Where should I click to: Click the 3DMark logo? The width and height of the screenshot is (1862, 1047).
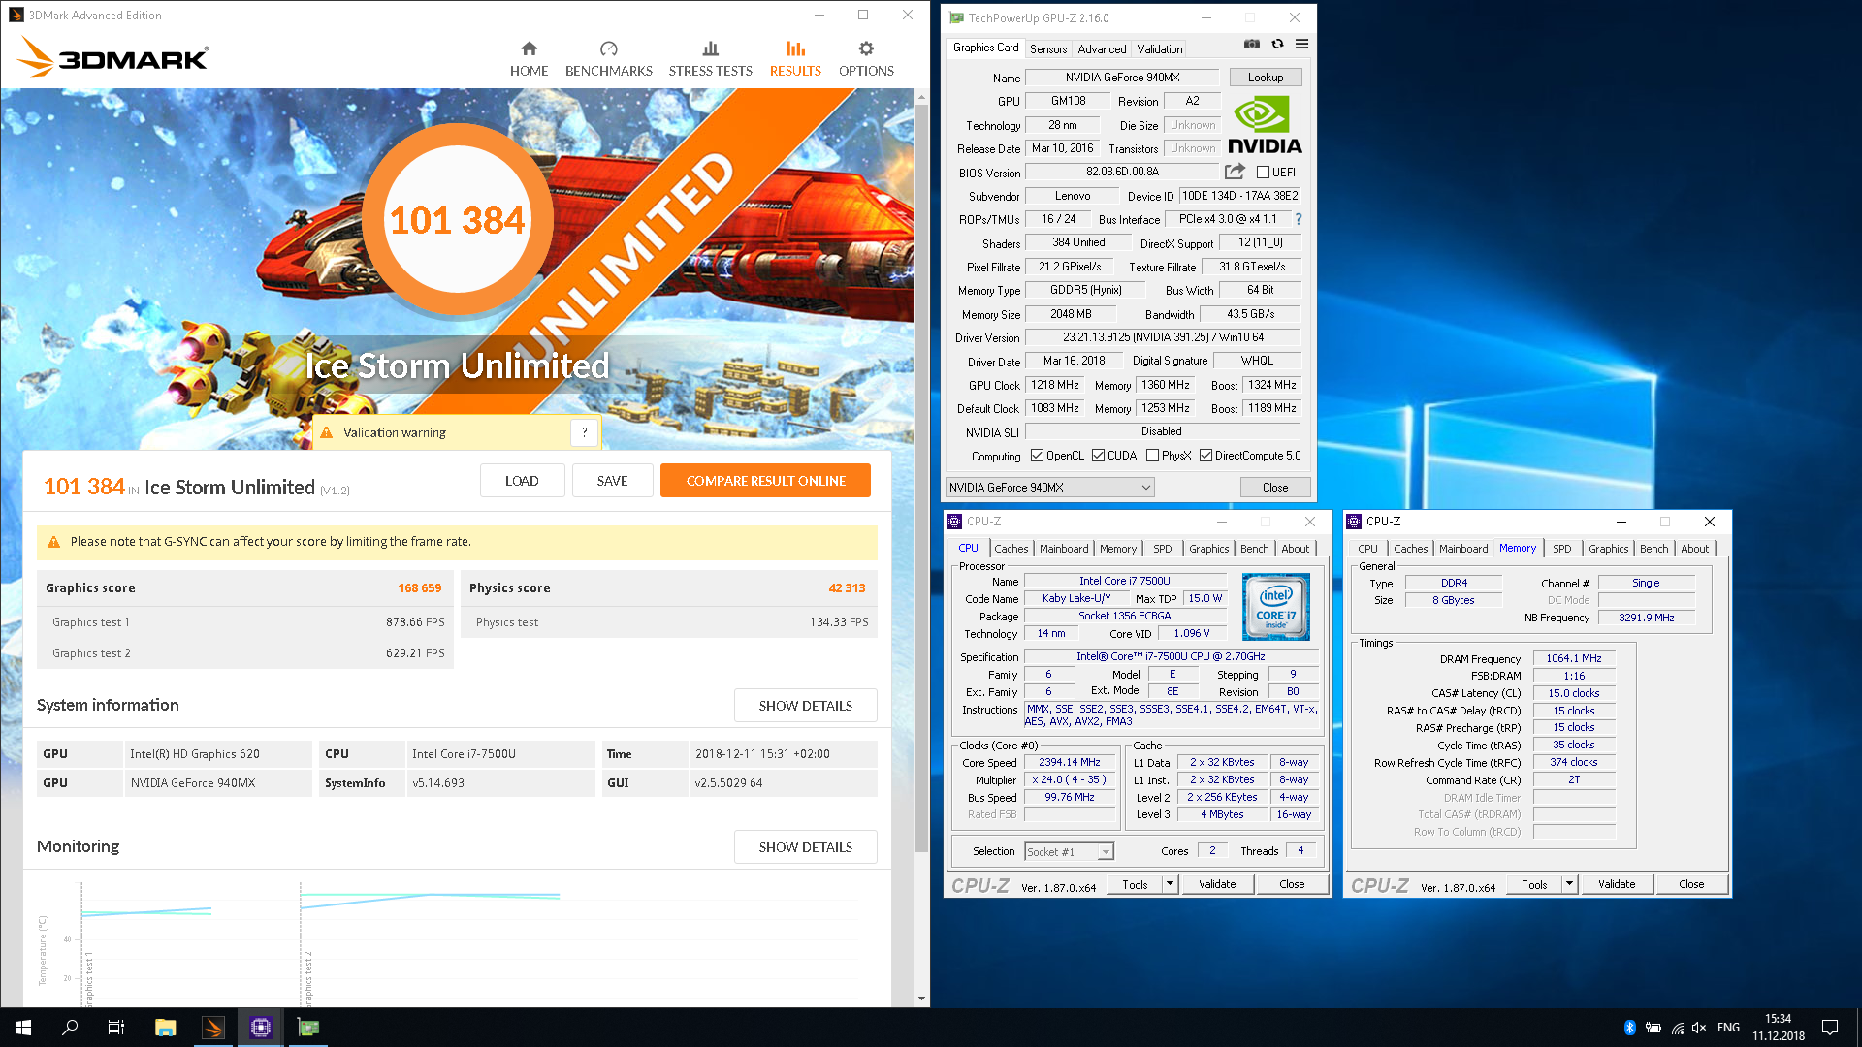click(112, 57)
